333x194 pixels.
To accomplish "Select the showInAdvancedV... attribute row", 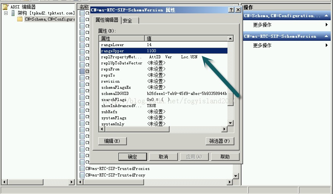I will click(163, 106).
